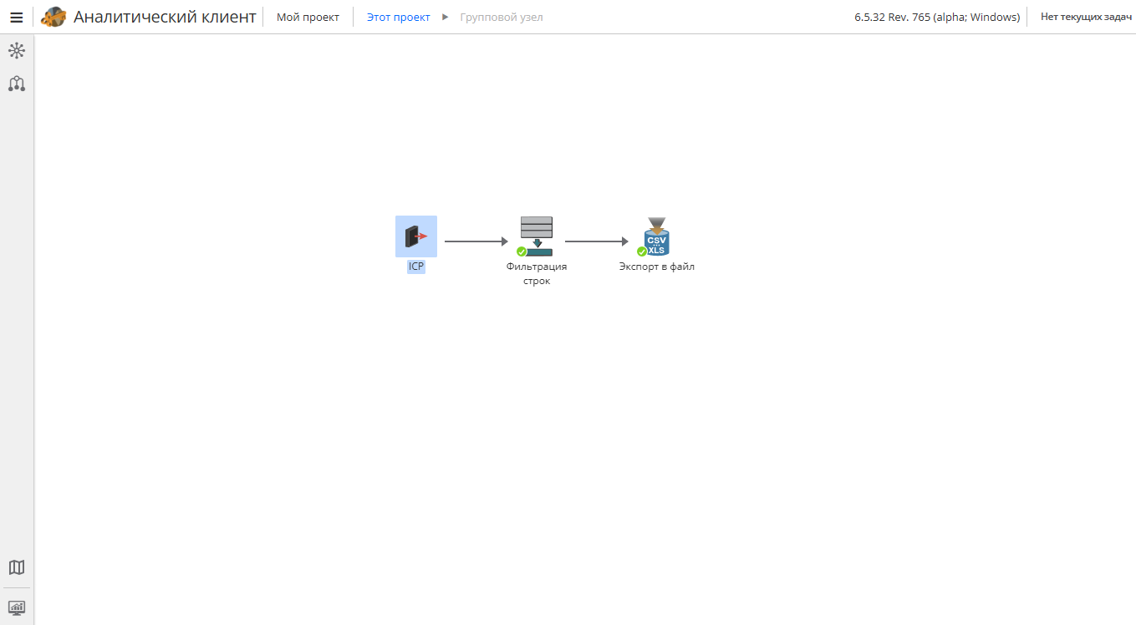This screenshot has height=625, width=1136.
Task: Open the map navigation sidebar icon
Action: tap(17, 567)
